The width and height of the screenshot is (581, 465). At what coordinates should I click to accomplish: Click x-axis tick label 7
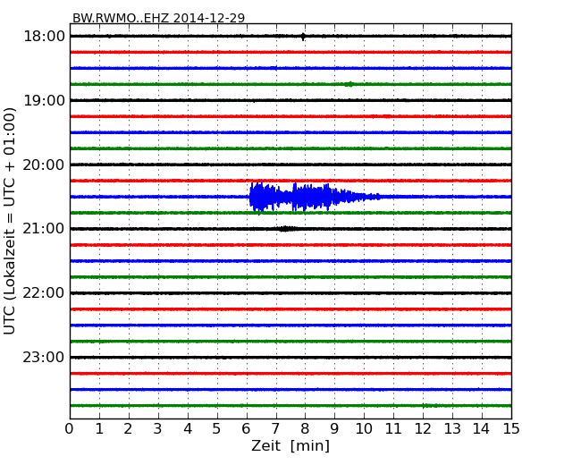click(x=275, y=428)
